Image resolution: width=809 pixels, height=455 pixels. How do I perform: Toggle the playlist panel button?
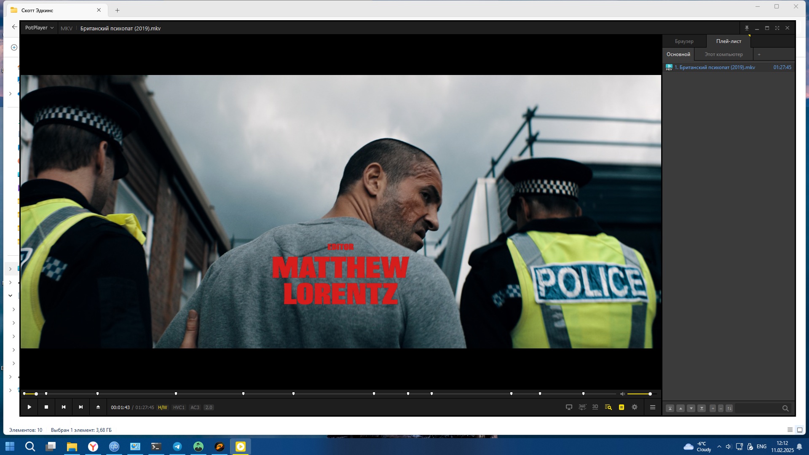621,407
